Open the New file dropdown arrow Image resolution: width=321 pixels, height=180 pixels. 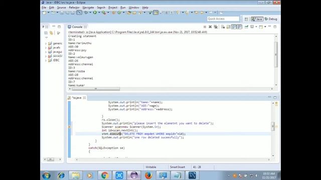tap(49, 12)
